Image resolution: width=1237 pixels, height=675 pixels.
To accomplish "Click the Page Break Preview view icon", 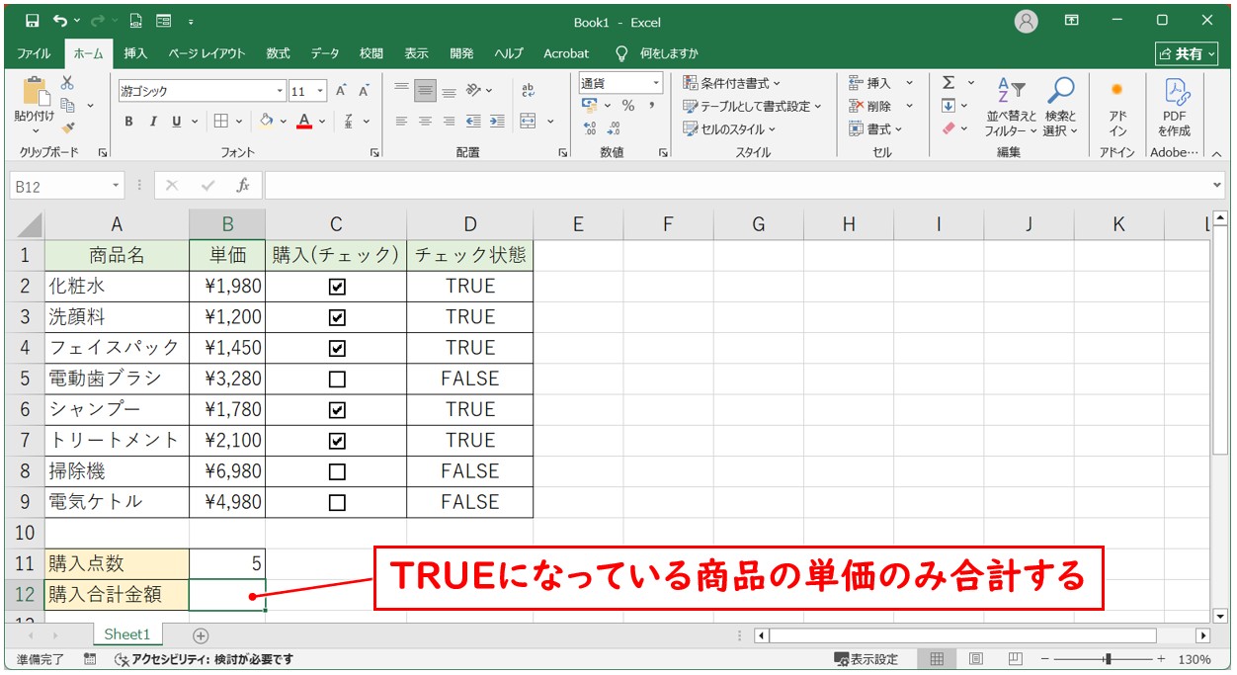I will coord(1016,659).
